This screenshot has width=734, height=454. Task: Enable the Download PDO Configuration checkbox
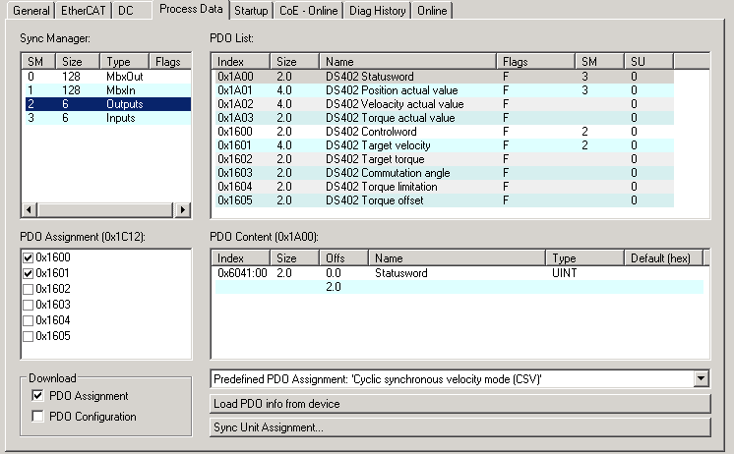(x=37, y=416)
